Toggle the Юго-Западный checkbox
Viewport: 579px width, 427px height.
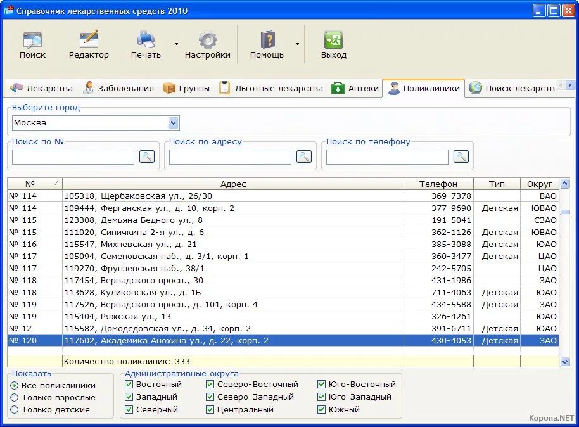(x=322, y=397)
